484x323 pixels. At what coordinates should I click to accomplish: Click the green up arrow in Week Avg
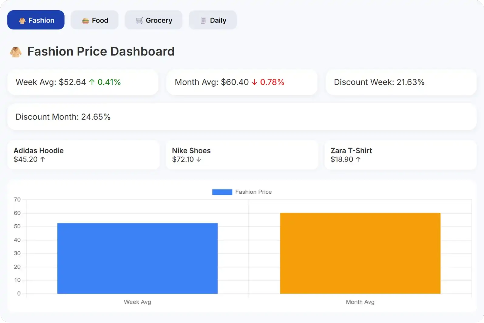point(92,82)
